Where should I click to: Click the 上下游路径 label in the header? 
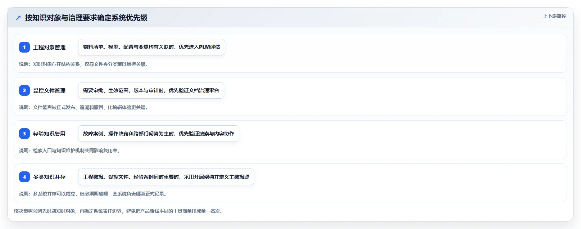point(554,16)
